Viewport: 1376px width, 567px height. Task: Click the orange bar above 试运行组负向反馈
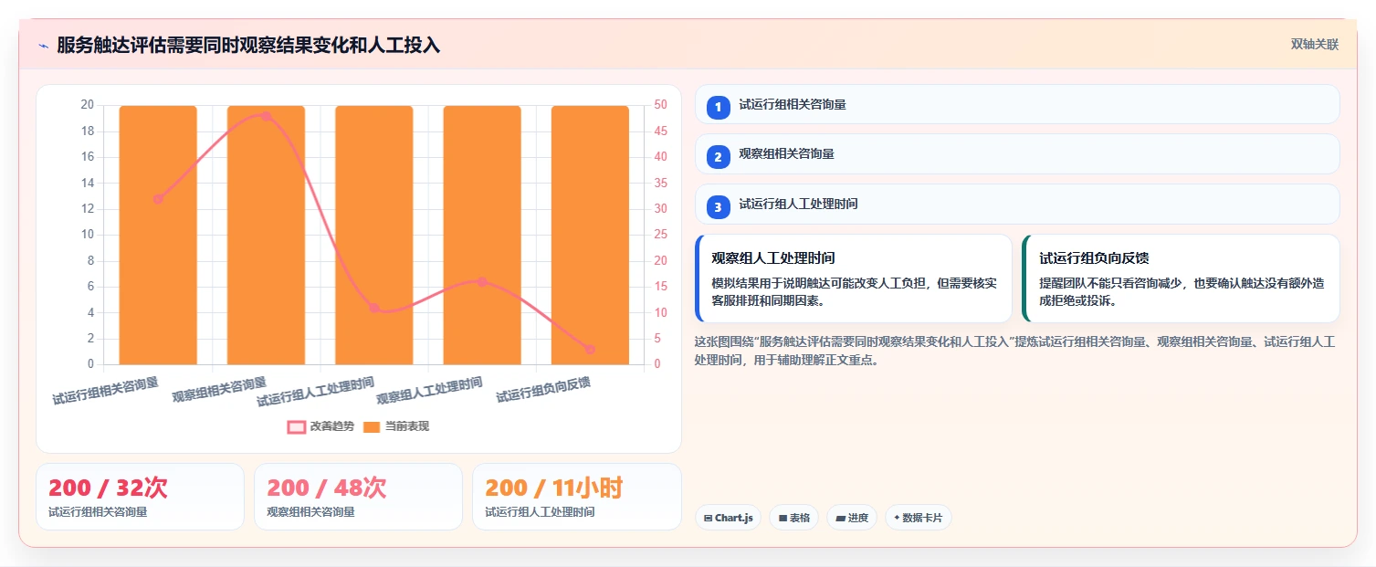point(590,236)
